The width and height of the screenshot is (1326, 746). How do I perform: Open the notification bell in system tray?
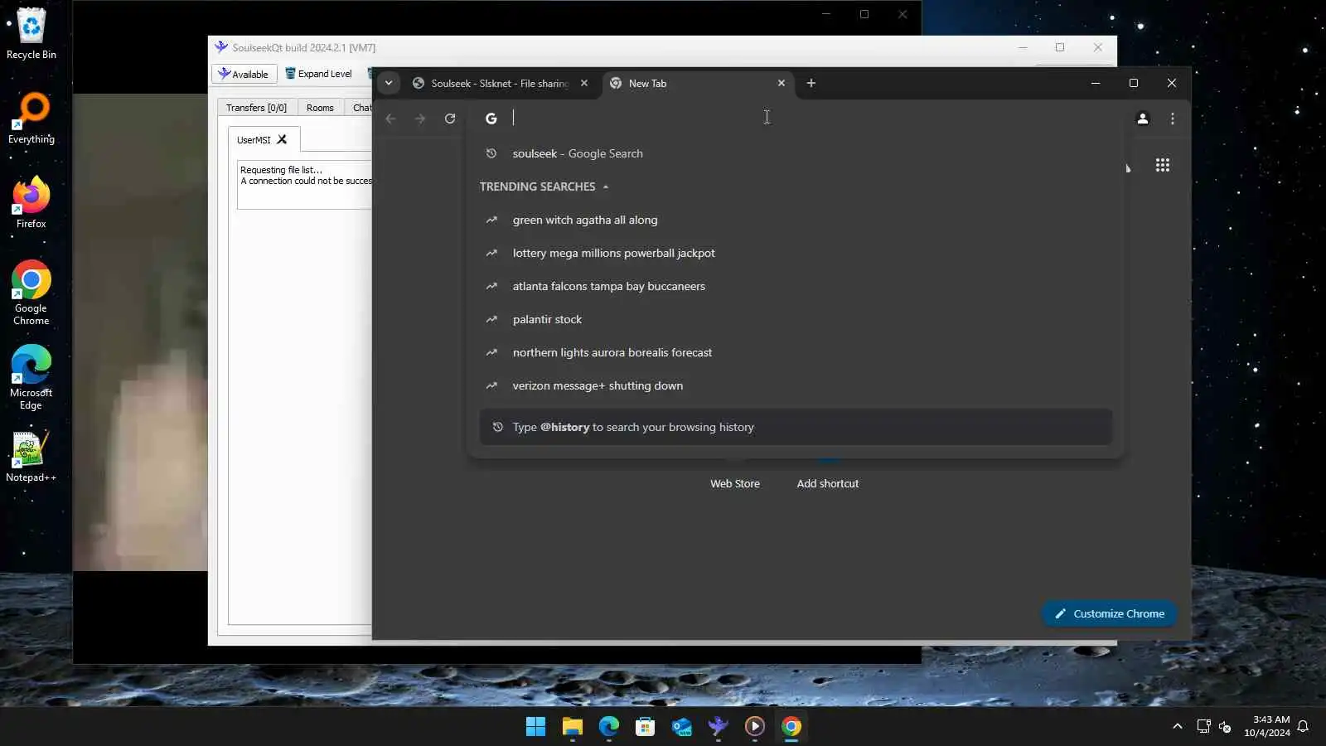(1303, 727)
